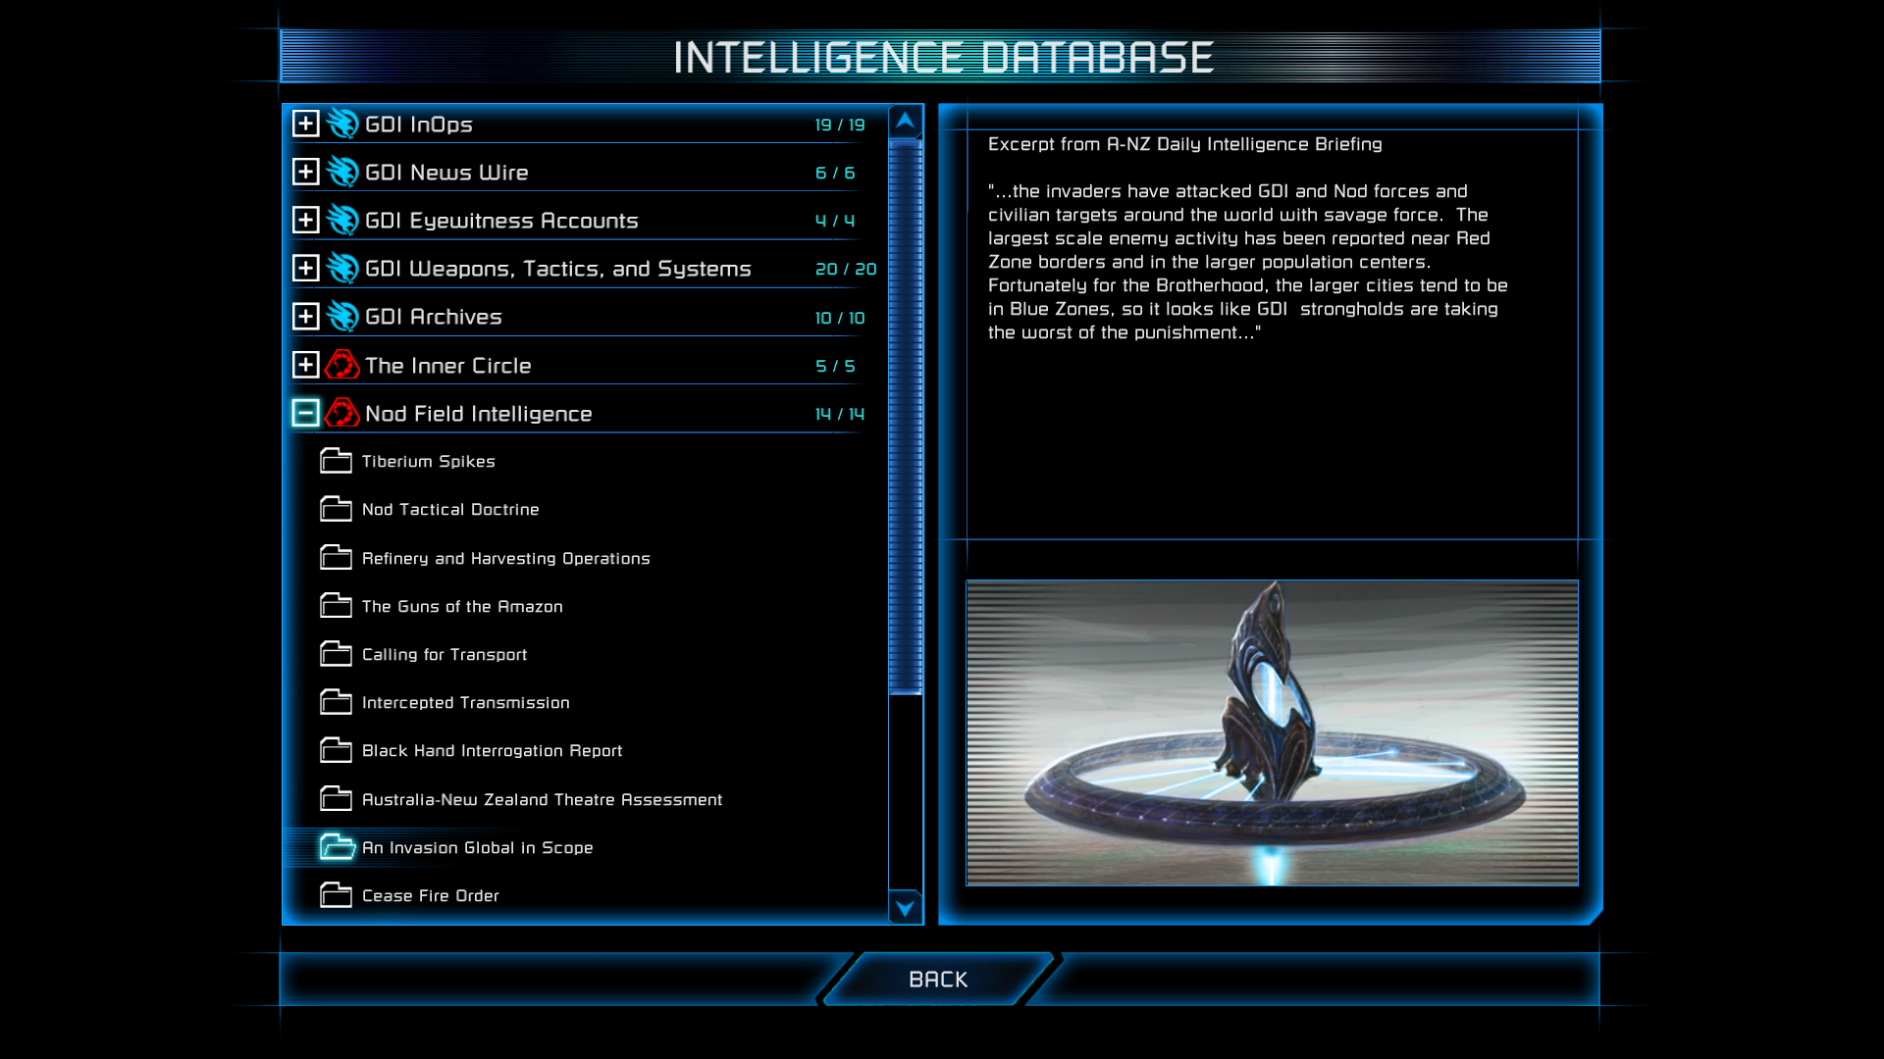Click the folder icon for Tiberium Spikes
This screenshot has width=1884, height=1059.
tap(336, 460)
